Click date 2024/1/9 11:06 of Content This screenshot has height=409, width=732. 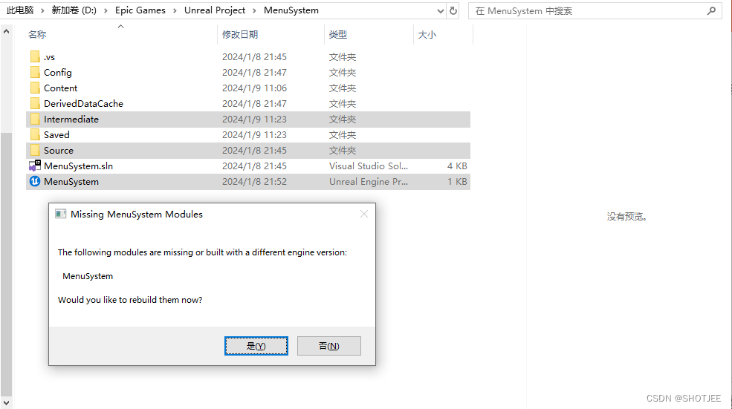point(254,88)
